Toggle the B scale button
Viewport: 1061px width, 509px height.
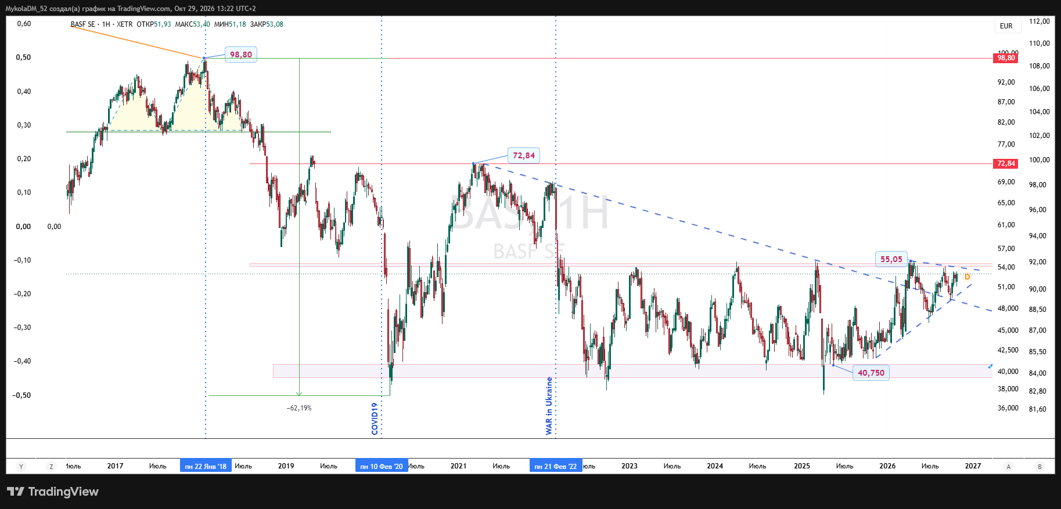tap(1040, 467)
